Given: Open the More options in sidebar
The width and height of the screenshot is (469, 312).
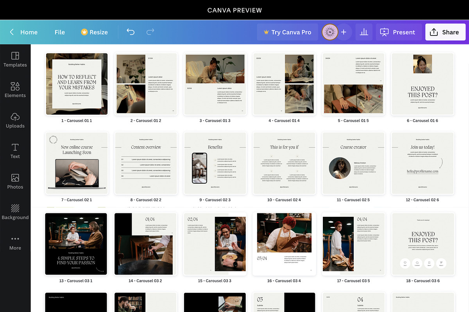Looking at the screenshot, I should click(x=15, y=243).
